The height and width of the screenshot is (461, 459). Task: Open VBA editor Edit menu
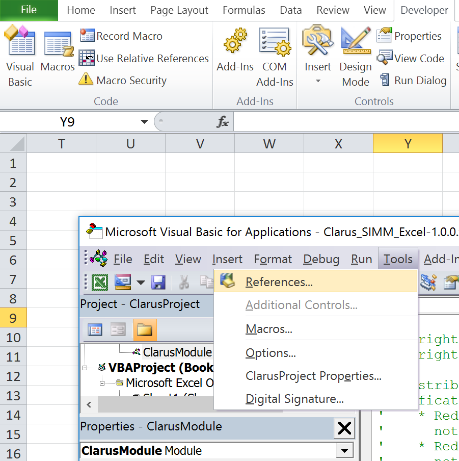154,259
